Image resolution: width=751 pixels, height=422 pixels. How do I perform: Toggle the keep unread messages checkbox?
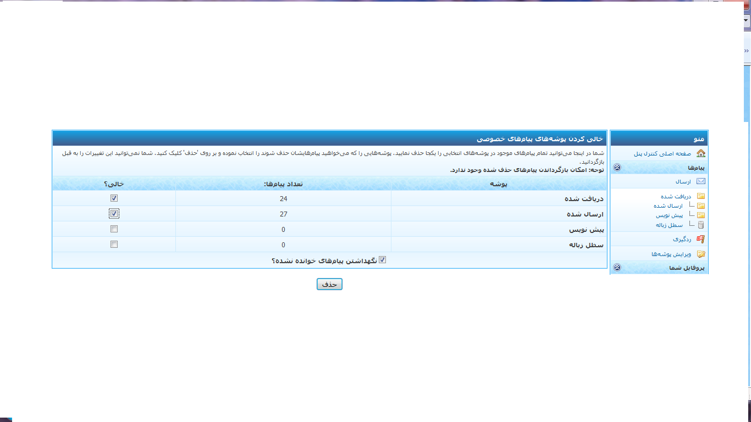383,260
